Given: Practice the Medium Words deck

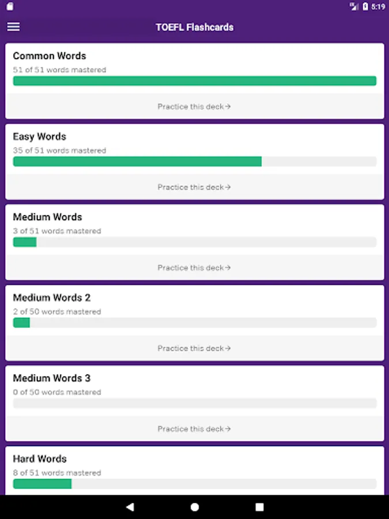Looking at the screenshot, I should pyautogui.click(x=194, y=268).
